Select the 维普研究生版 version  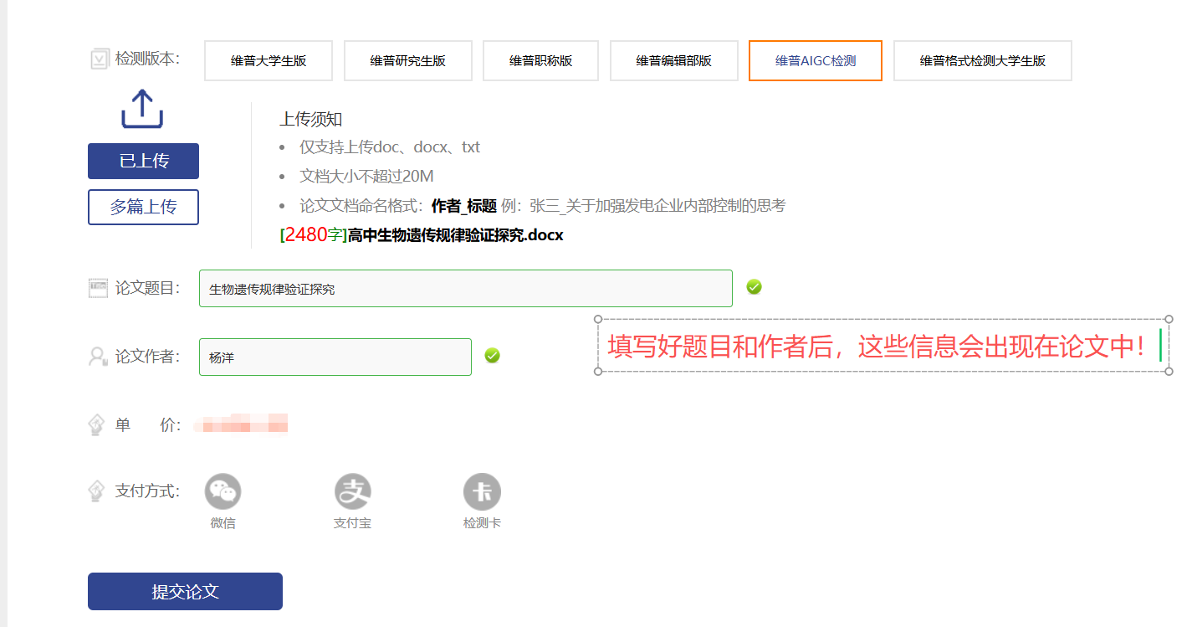click(x=407, y=60)
